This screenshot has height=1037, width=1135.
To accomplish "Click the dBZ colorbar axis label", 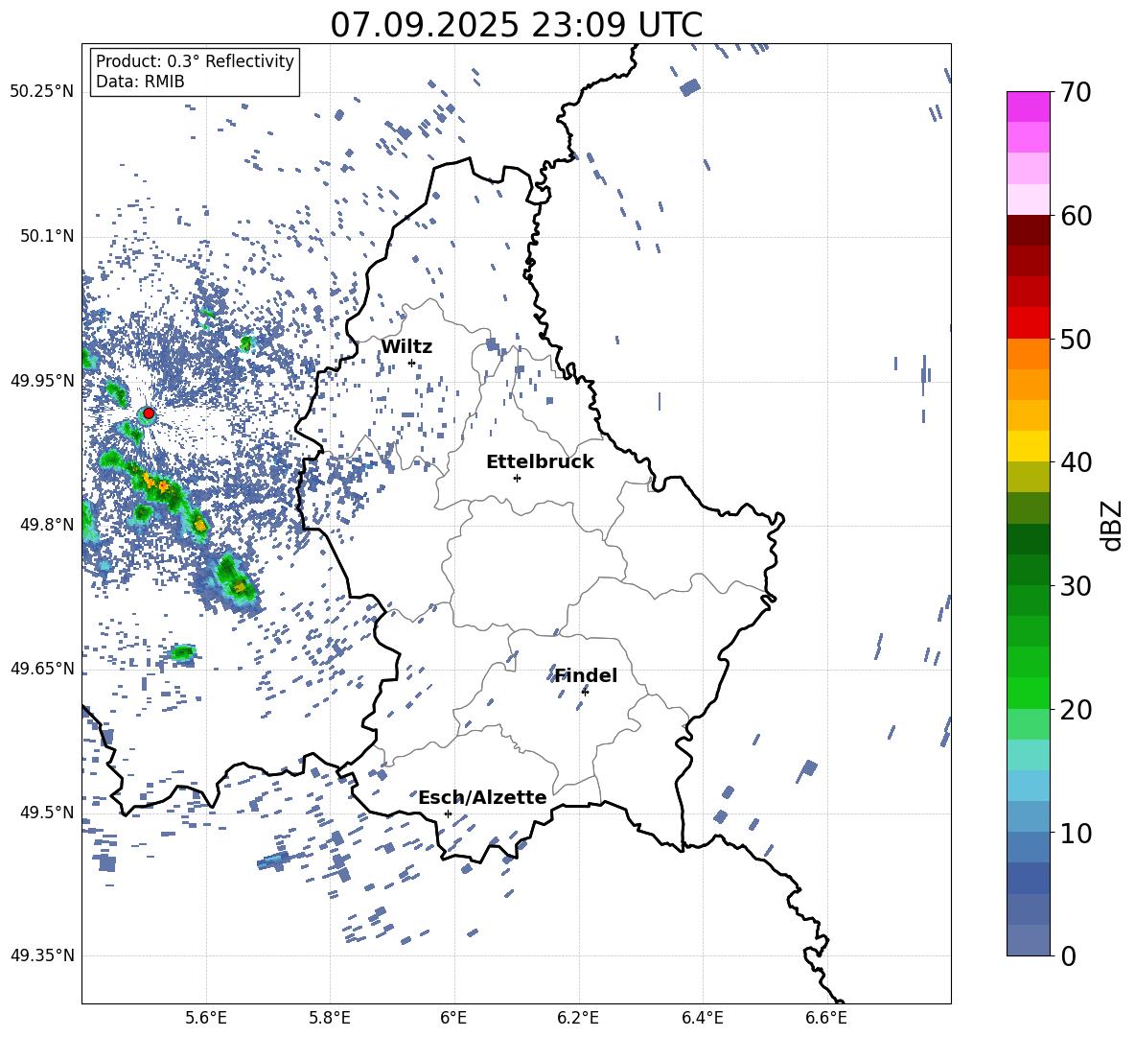I will 1111,525.
